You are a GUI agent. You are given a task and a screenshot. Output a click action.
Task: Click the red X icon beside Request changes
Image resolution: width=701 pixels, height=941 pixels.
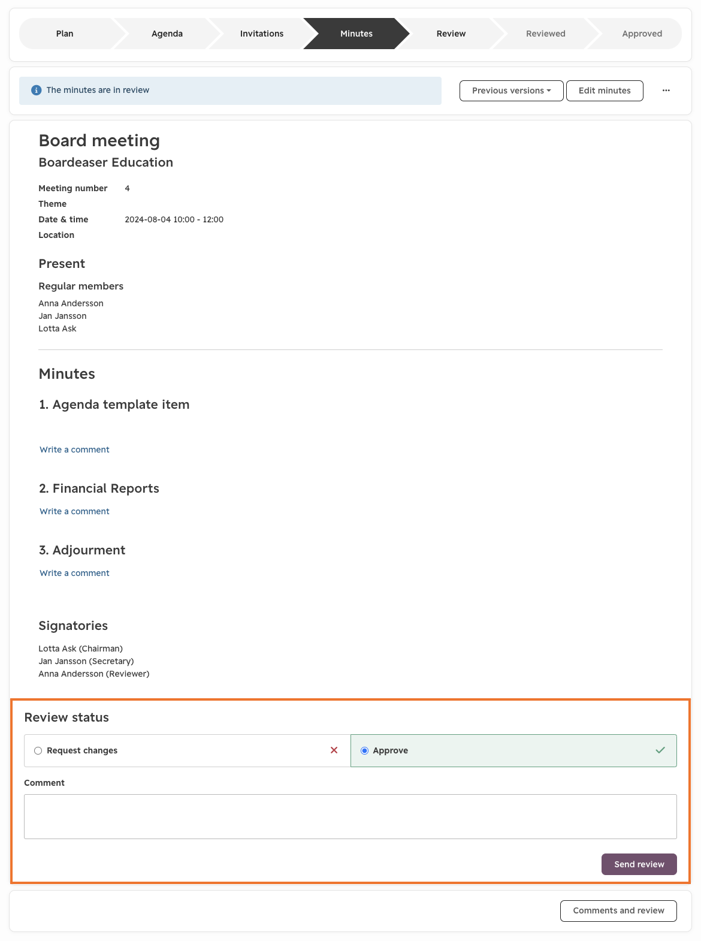(334, 750)
